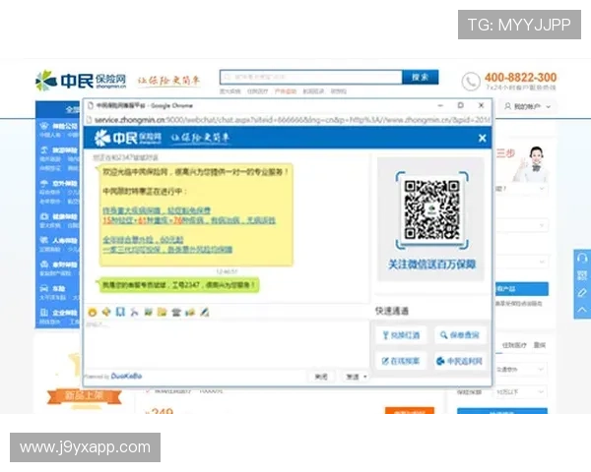Click the send picture icon in chat toolbar
The height and width of the screenshot is (472, 591).
(x=148, y=312)
